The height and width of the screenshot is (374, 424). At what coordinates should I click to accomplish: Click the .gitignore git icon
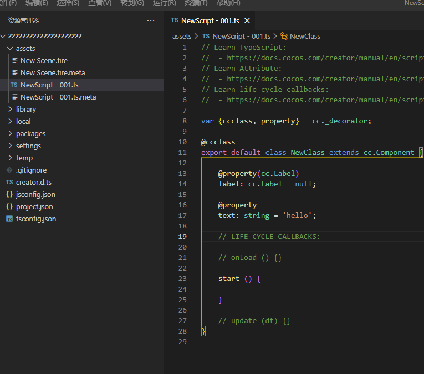coord(9,170)
